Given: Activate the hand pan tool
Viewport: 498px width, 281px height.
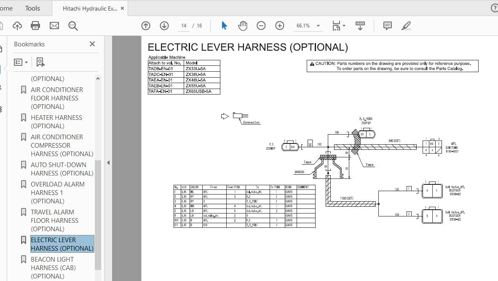Looking at the screenshot, I should [243, 26].
